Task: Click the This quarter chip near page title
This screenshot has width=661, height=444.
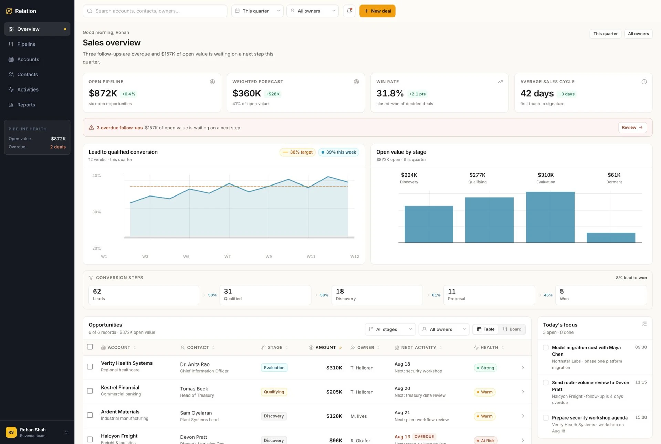Action: click(x=605, y=34)
